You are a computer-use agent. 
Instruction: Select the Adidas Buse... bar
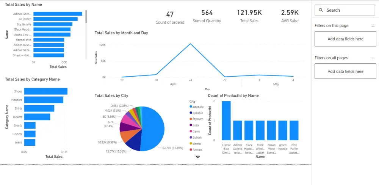tap(49, 45)
